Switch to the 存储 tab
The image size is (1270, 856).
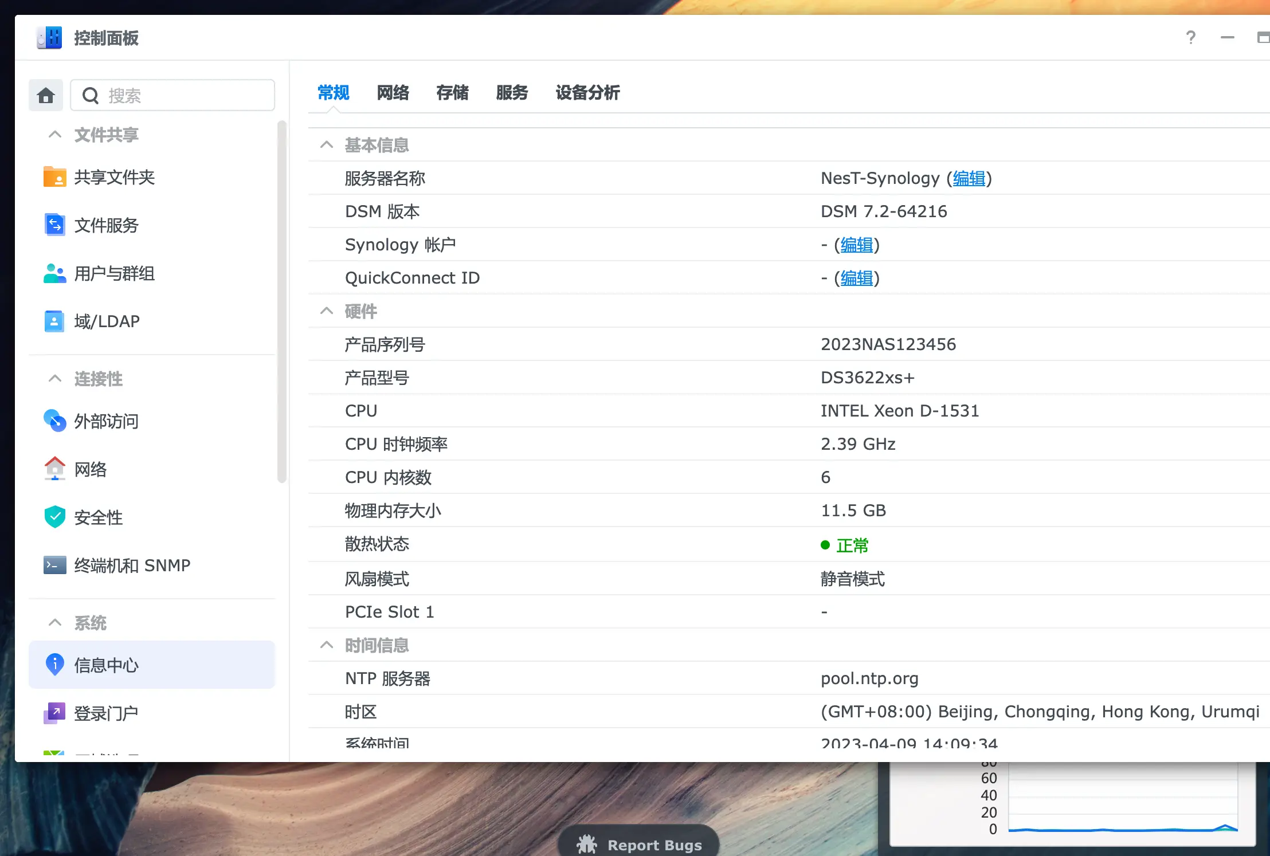coord(452,92)
